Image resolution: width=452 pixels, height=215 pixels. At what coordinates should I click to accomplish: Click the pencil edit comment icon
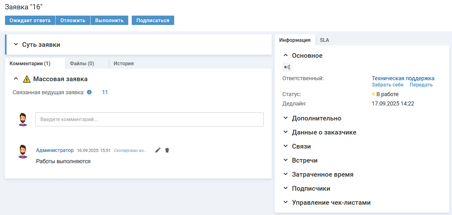[158, 150]
